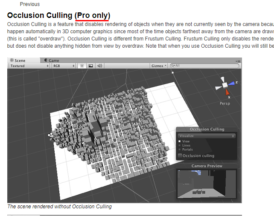Click the Camera Preview panel title
This screenshot has width=274, height=216.
(207, 166)
